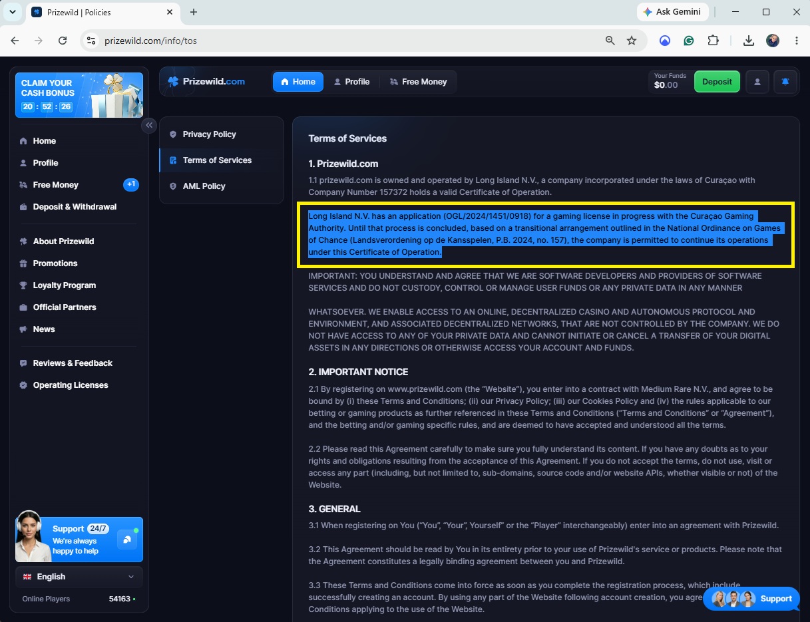The image size is (810, 622).
Task: Click the Chrome profile avatar
Action: point(773,41)
